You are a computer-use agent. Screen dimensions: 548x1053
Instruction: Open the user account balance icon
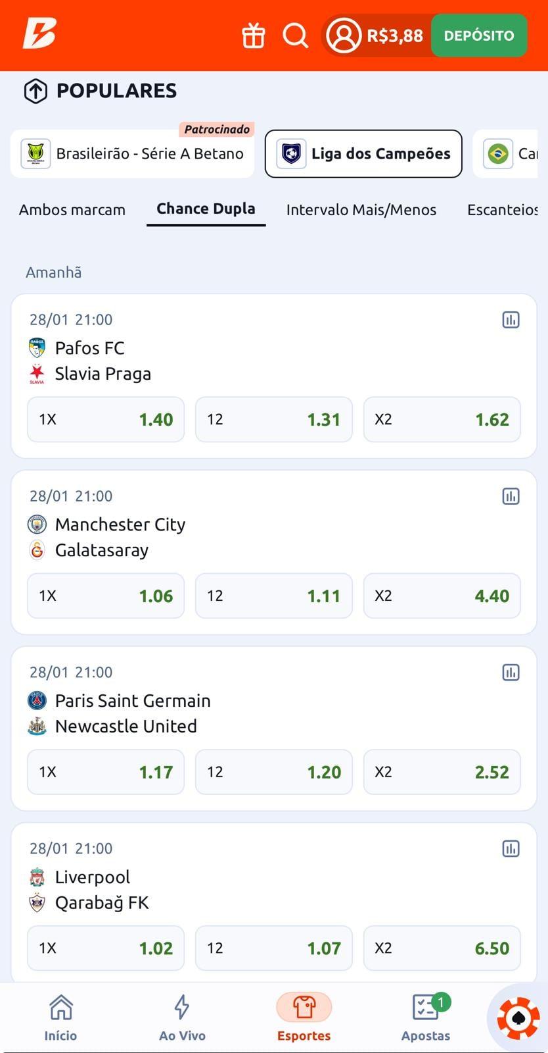click(x=344, y=36)
